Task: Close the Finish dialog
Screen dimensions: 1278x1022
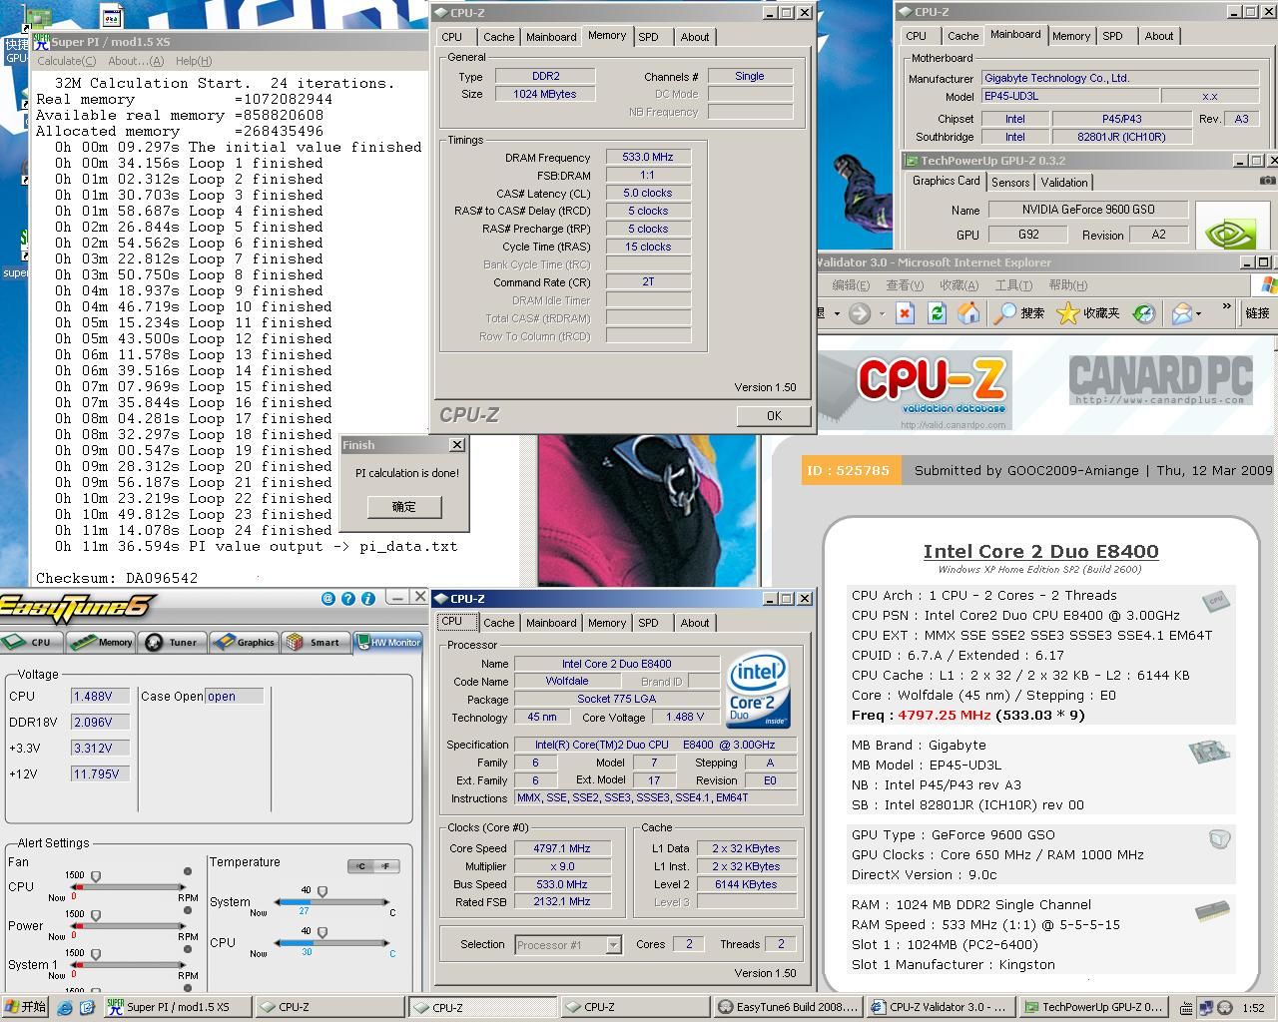Action: 457,445
